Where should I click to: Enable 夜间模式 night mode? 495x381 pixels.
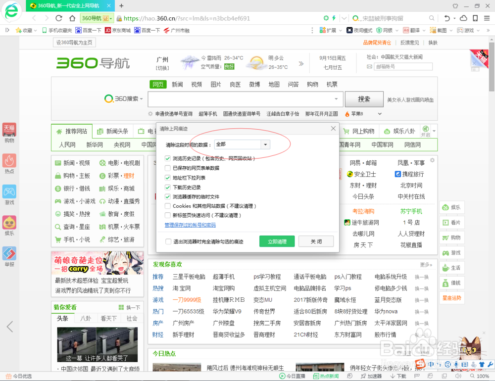360,30
